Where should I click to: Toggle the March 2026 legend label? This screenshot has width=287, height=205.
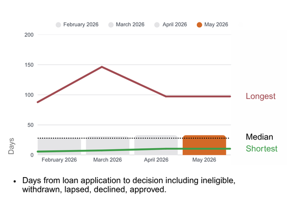pos(130,25)
